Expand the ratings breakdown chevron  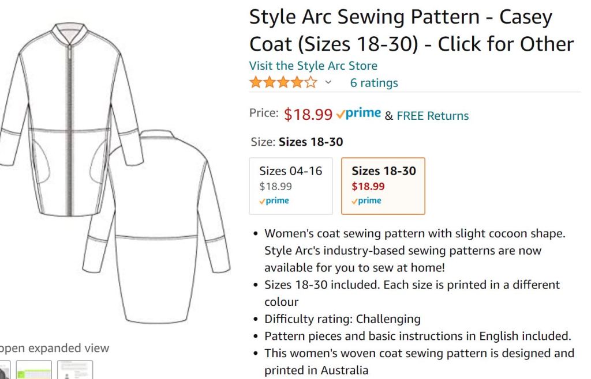(x=328, y=83)
